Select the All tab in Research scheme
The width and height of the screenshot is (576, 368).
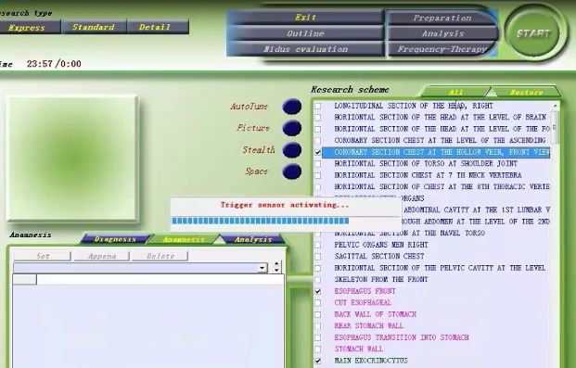pyautogui.click(x=455, y=92)
